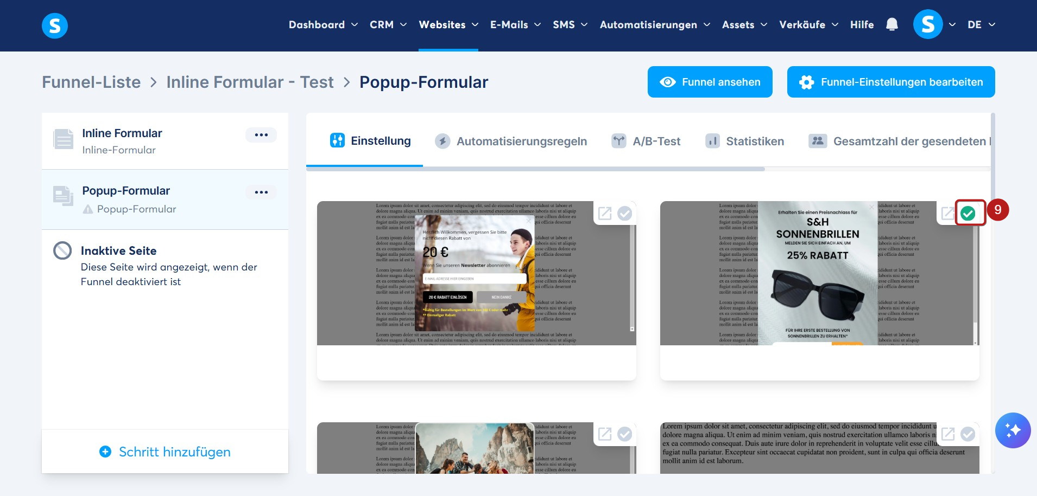Preview the 20 € newsletter popup template
This screenshot has height=496, width=1037.
tap(605, 214)
